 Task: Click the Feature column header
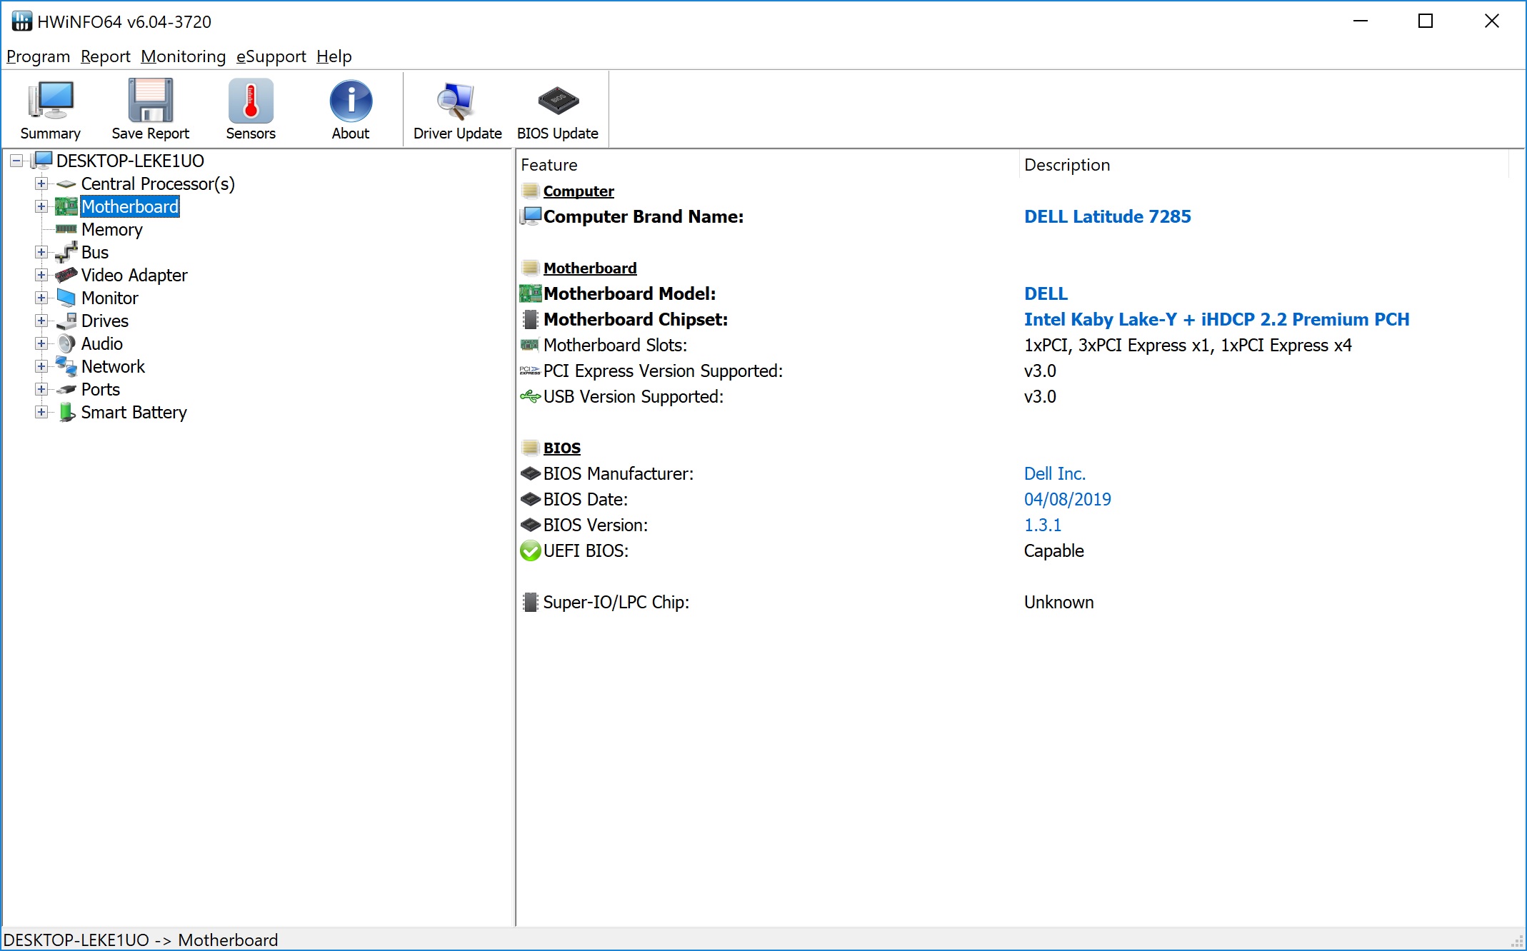(768, 165)
